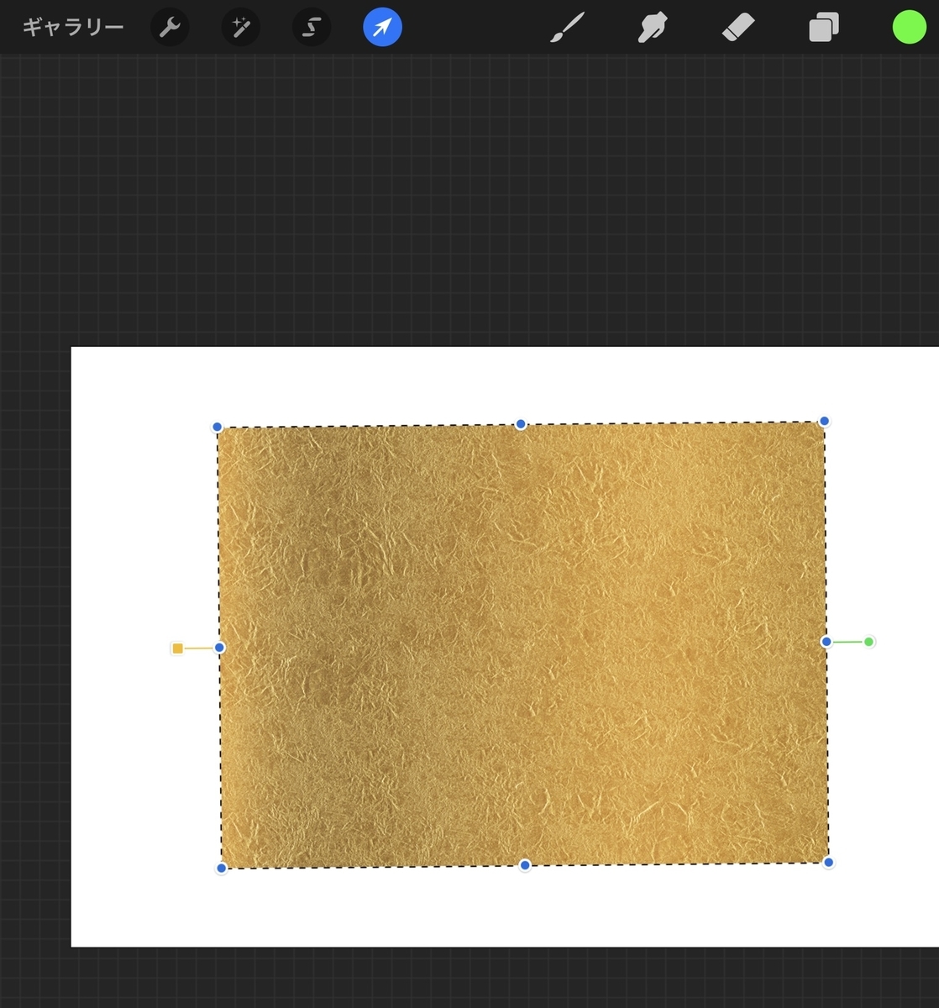Open the Actions wrench menu

pos(170,26)
